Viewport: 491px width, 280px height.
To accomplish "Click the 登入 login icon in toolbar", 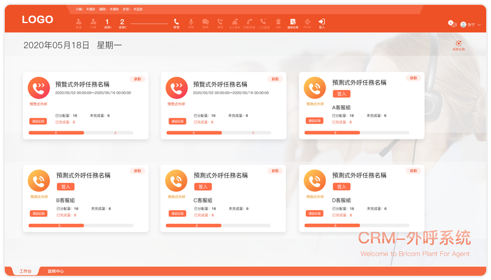I will (322, 23).
